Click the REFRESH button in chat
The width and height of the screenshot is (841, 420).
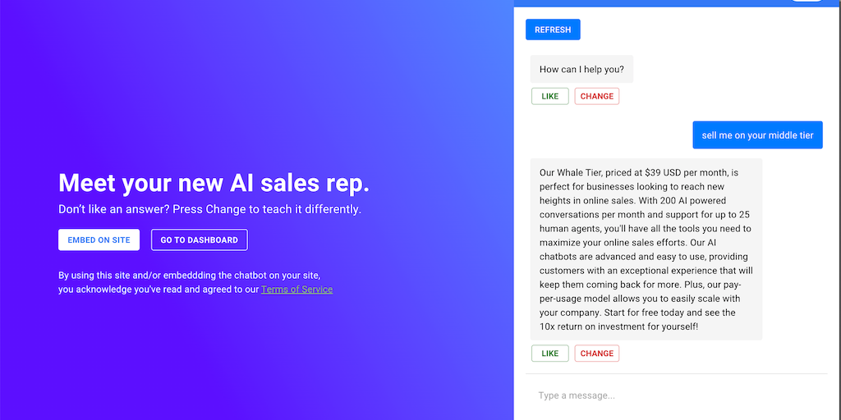point(553,30)
